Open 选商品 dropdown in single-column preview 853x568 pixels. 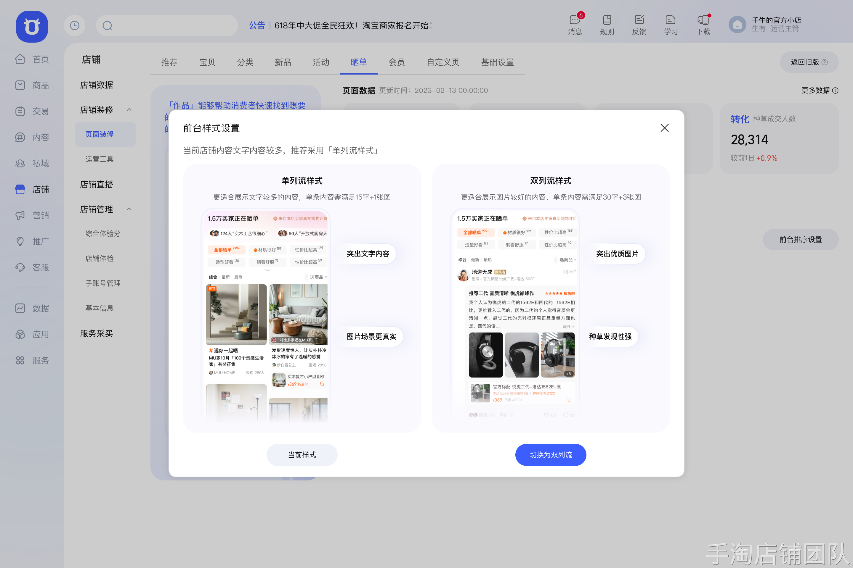click(318, 277)
